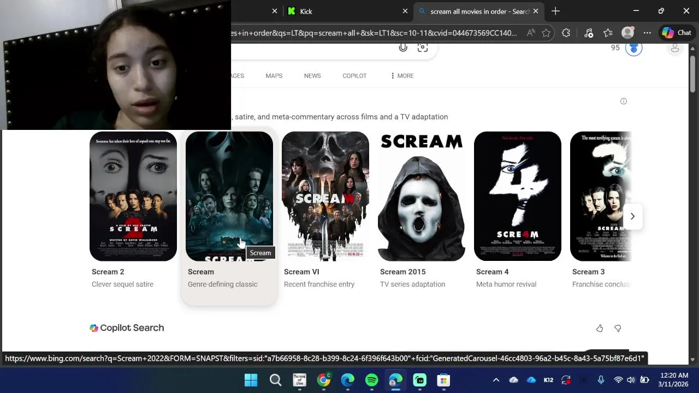
Task: Open Windows taskbar search
Action: click(275, 380)
